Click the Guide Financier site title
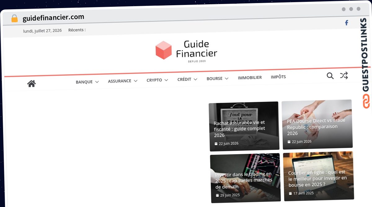Screen dimensions: 372x207 pyautogui.click(x=197, y=49)
